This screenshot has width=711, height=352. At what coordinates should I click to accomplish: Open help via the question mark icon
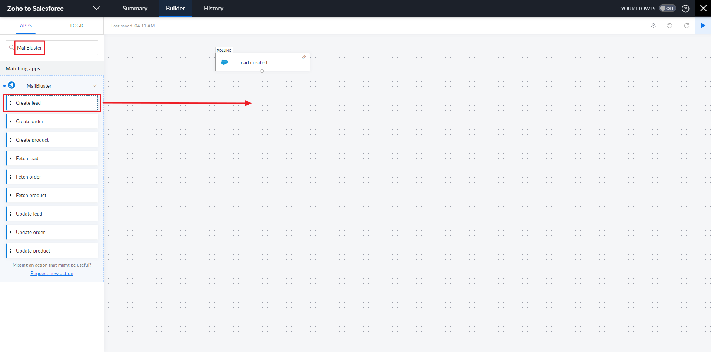(685, 9)
